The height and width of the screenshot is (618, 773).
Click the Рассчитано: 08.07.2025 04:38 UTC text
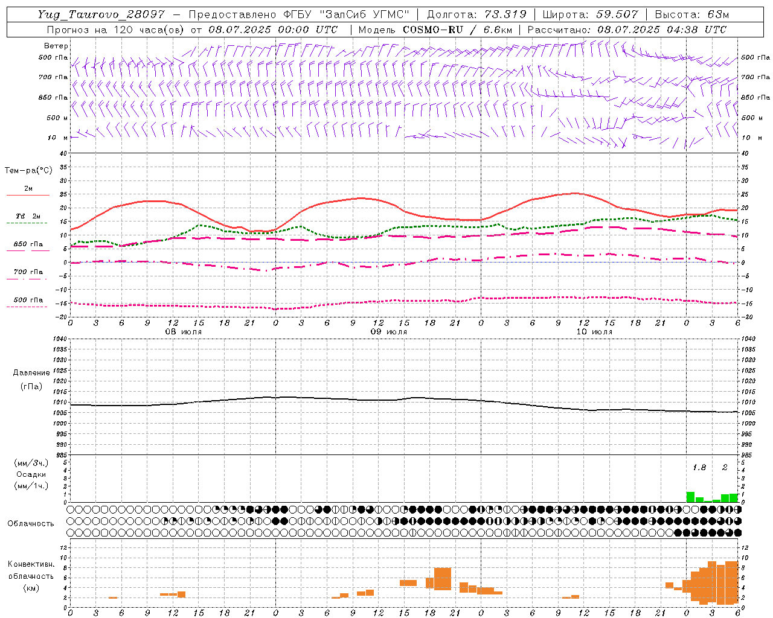pos(627,30)
